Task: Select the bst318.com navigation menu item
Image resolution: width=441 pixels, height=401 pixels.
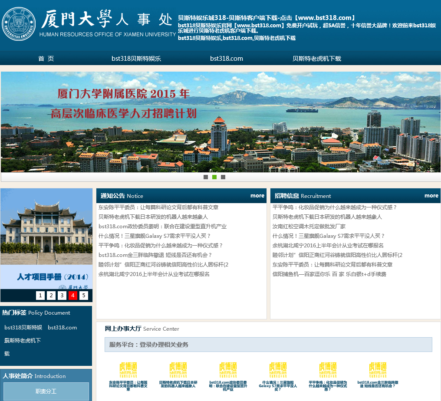Action: (227, 59)
